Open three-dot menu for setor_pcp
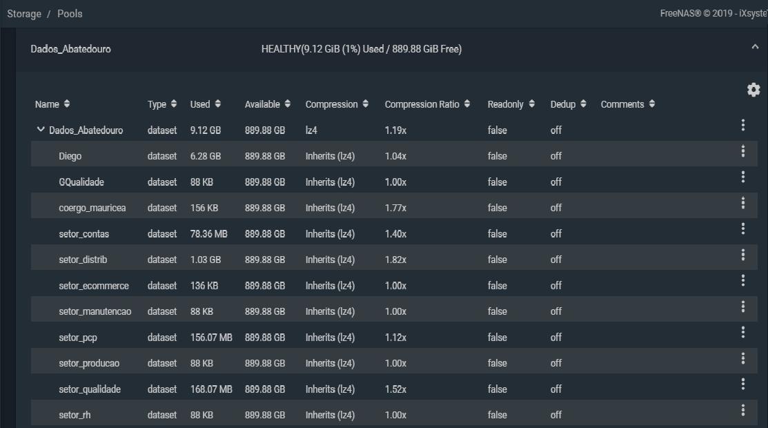Screen dimensions: 768x428 pyautogui.click(x=742, y=333)
